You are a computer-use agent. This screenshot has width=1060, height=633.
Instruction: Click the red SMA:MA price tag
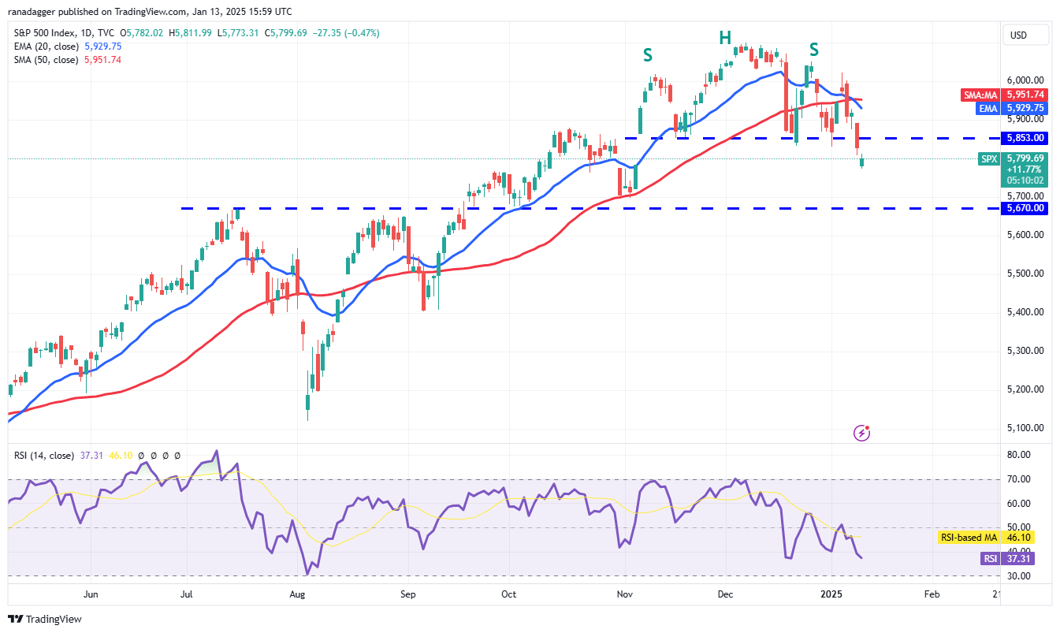click(1005, 95)
